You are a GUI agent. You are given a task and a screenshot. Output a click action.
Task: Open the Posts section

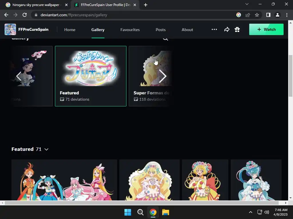[161, 30]
